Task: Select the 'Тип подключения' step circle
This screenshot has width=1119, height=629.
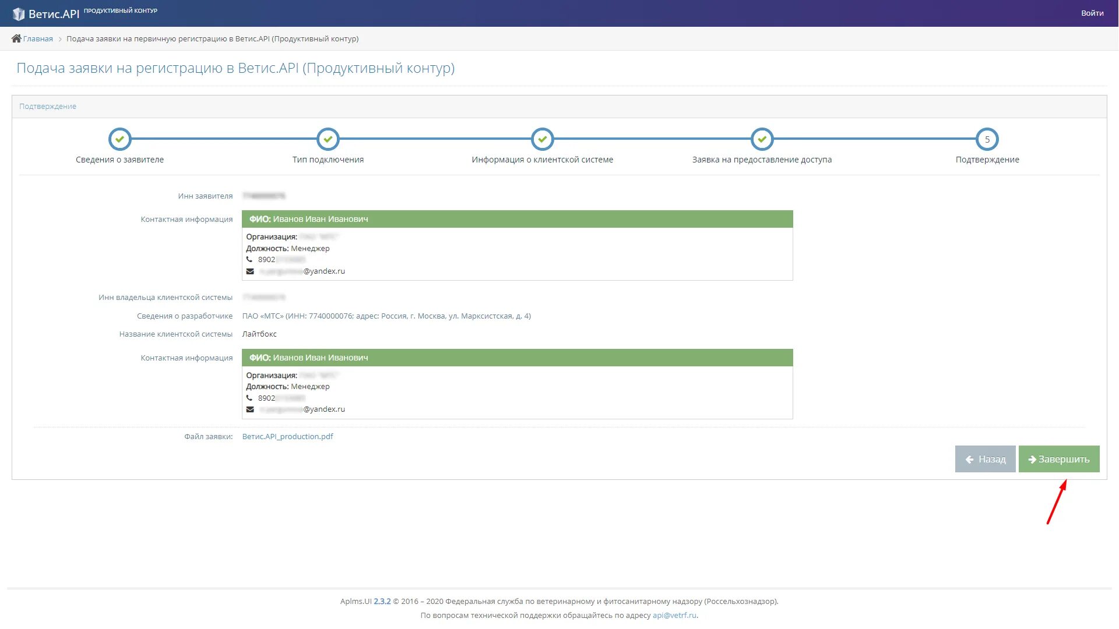Action: point(328,139)
